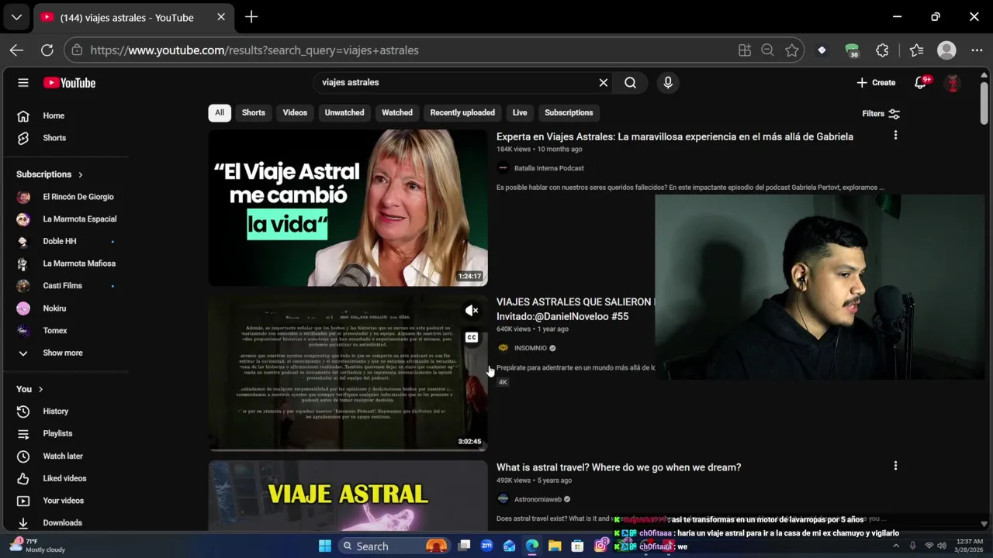Open a new browser tab
Viewport: 993px width, 558px height.
pyautogui.click(x=251, y=17)
